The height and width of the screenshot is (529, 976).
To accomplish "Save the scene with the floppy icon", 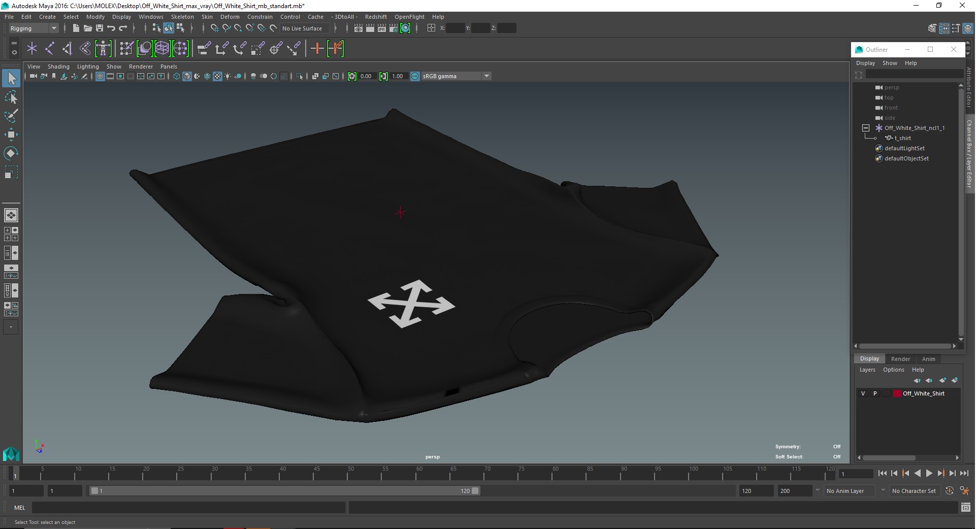I will click(100, 28).
